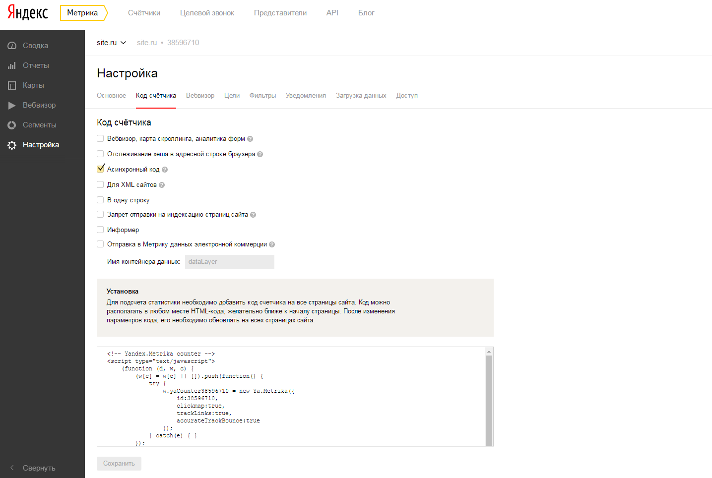Enable the Запрет отправки на индексацию checkbox
Image resolution: width=712 pixels, height=478 pixels.
(x=100, y=214)
